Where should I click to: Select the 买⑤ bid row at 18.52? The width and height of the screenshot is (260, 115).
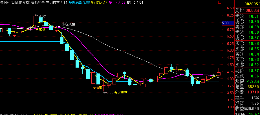coord(247,65)
